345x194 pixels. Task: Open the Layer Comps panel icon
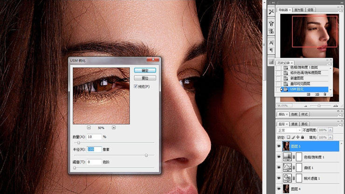[271, 62]
